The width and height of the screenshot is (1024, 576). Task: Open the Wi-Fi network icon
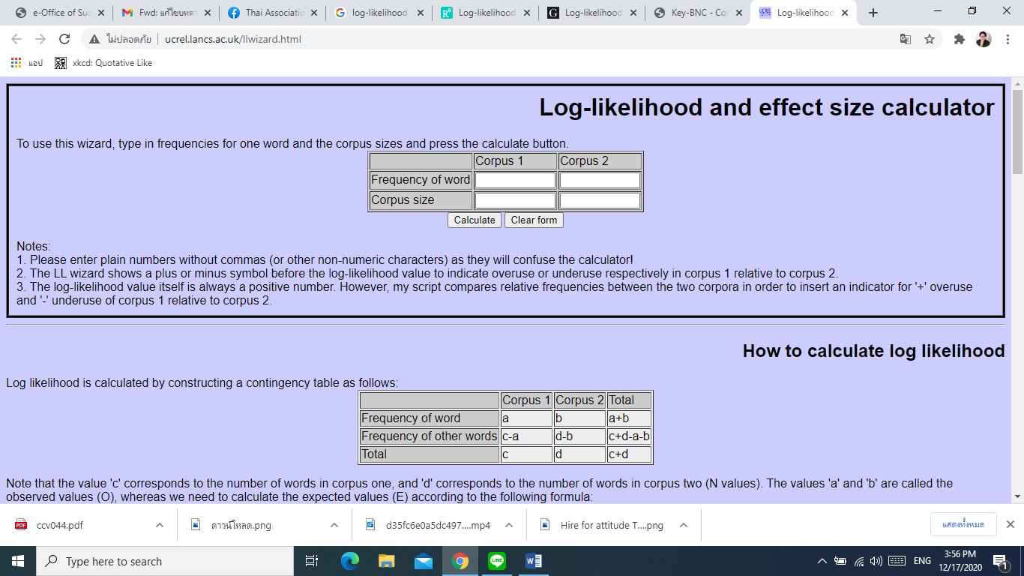(859, 561)
